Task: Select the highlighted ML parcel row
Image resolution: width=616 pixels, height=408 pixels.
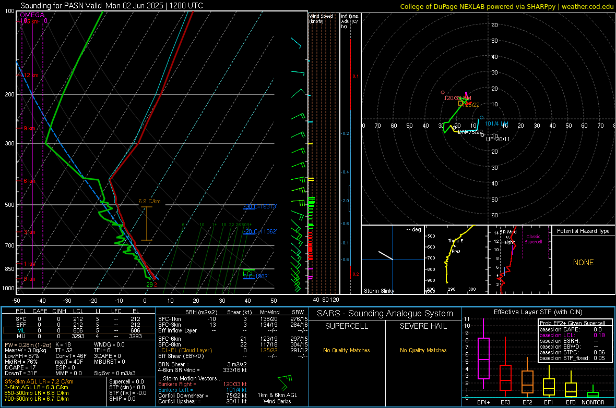Action: tap(78, 330)
